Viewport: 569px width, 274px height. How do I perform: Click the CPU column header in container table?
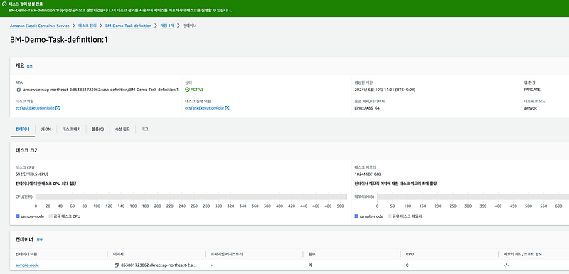410,254
